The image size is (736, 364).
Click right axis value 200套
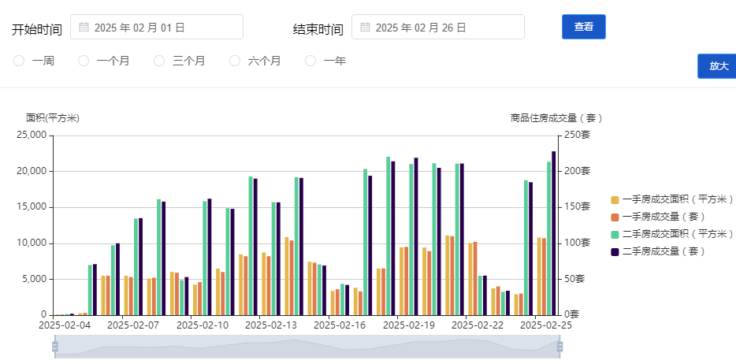[x=576, y=171]
